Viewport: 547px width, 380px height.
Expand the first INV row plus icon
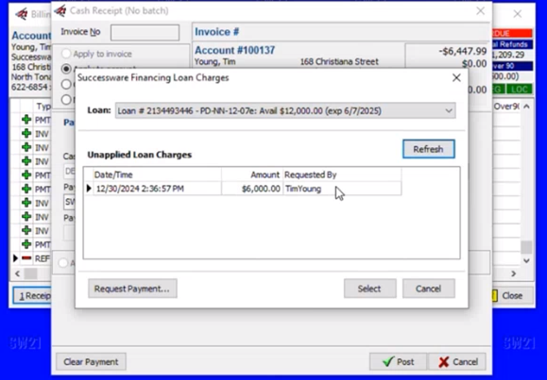(x=26, y=133)
